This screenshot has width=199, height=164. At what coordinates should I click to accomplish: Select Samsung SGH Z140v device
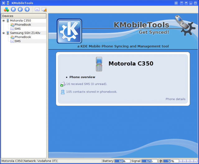coord(25,33)
